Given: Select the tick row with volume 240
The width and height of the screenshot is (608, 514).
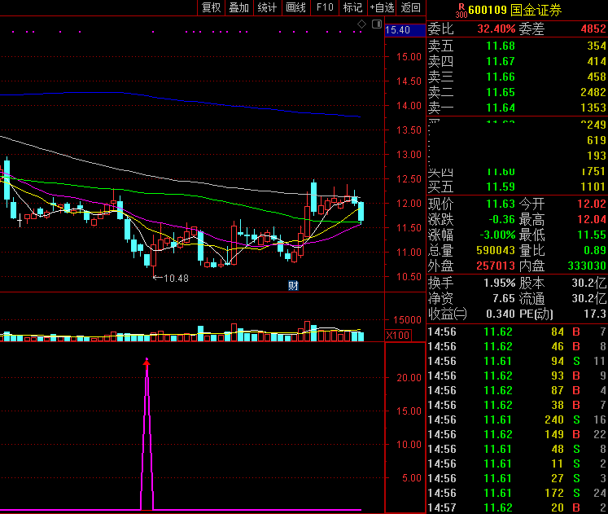Looking at the screenshot, I should 518,420.
